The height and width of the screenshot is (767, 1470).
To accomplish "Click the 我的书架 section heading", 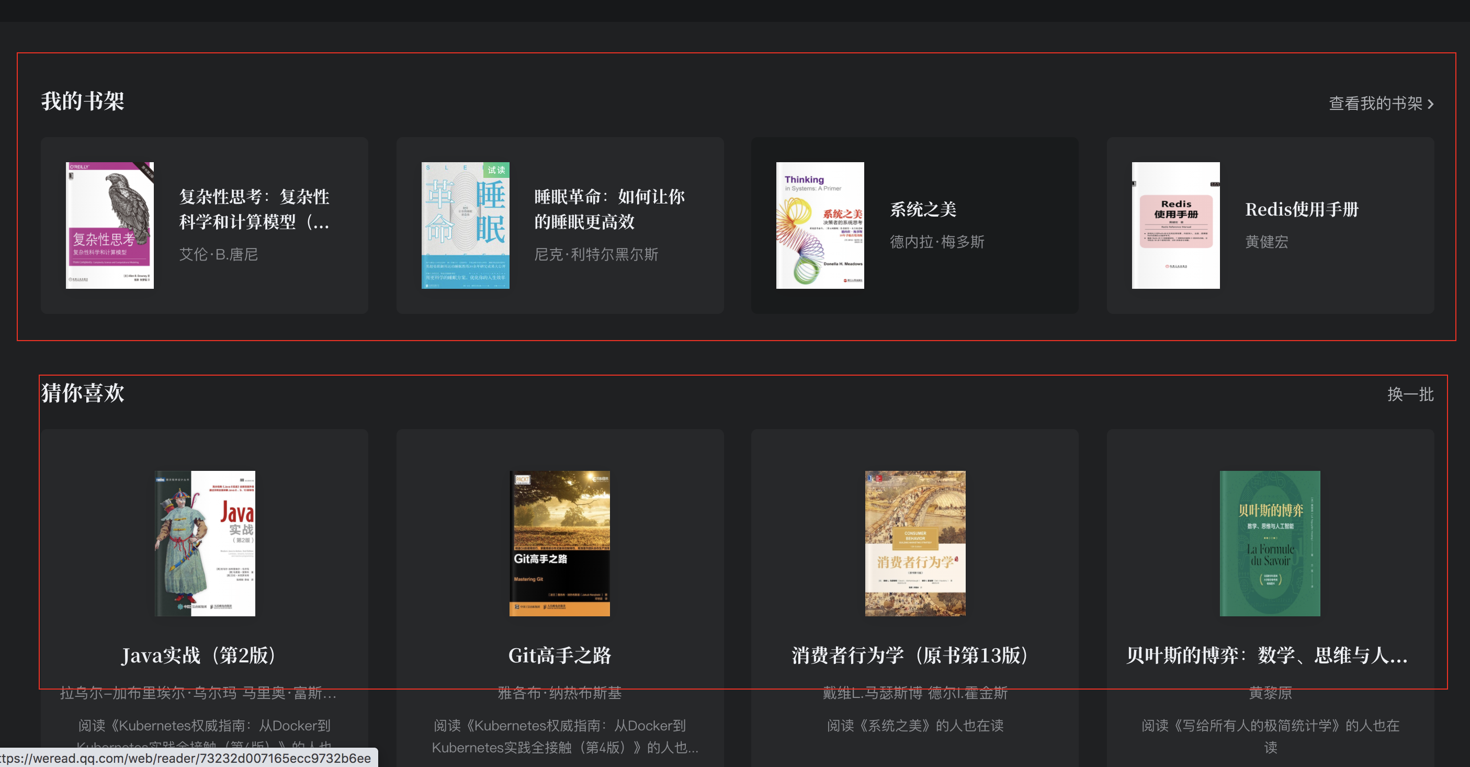I will pos(83,101).
